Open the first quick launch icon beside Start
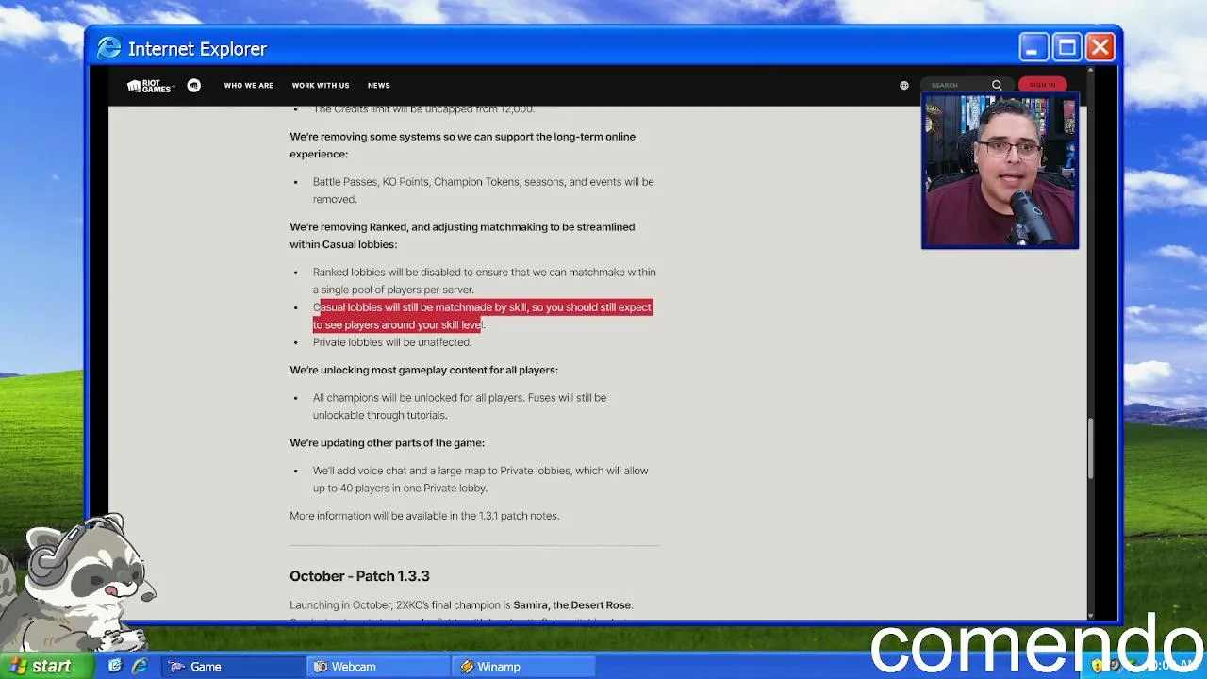This screenshot has width=1207, height=679. (x=115, y=666)
